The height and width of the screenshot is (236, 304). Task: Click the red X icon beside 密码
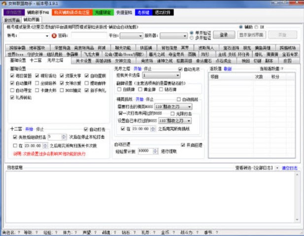point(54,35)
